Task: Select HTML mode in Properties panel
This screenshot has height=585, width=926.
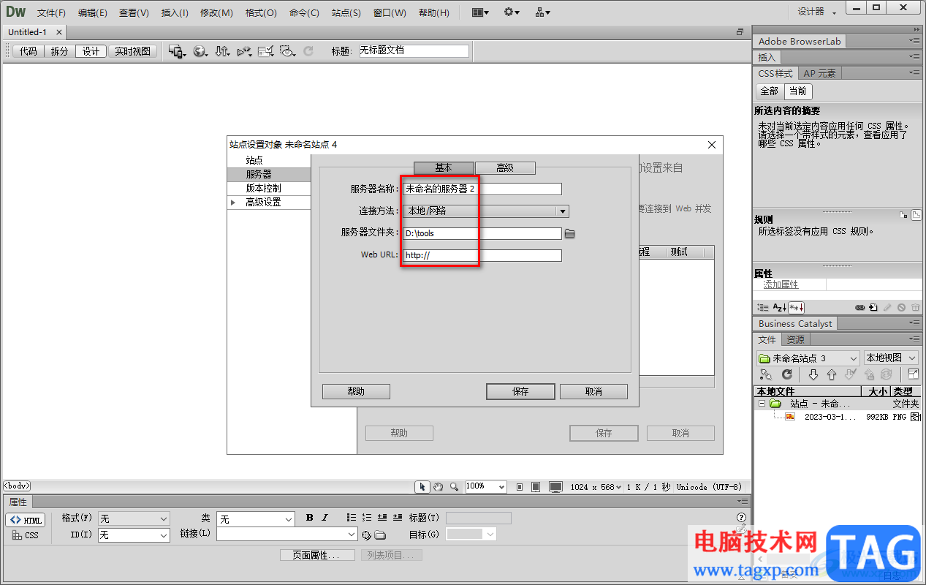Action: click(x=26, y=520)
